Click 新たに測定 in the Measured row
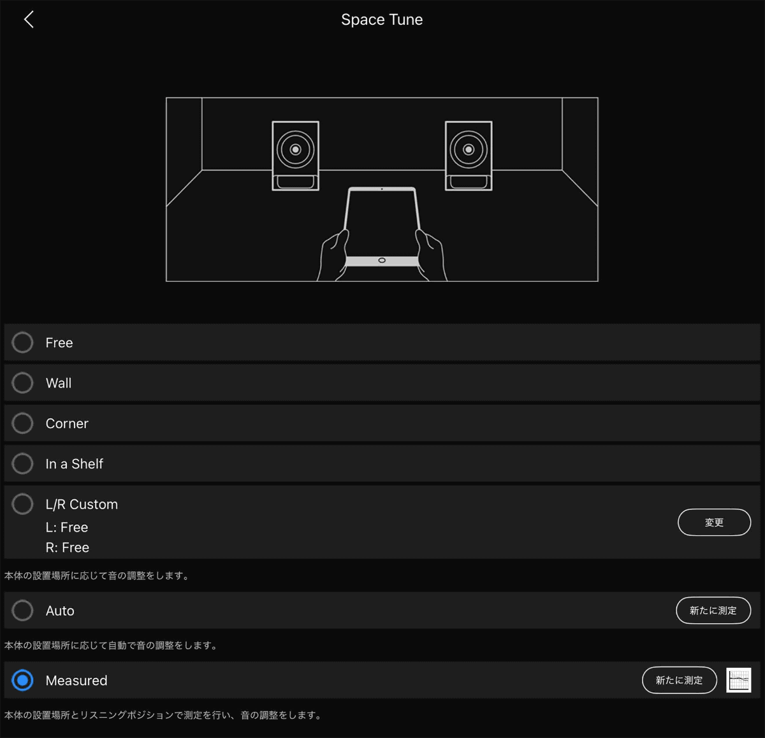This screenshot has height=738, width=765. (x=680, y=680)
